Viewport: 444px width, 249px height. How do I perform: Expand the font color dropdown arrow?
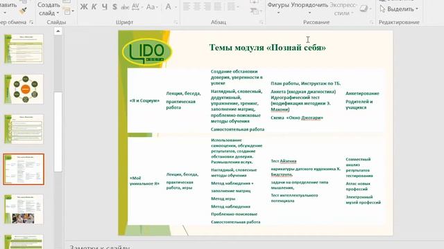(176, 7)
